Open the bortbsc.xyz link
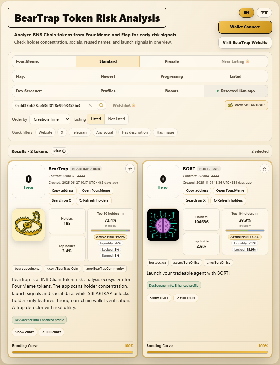The width and height of the screenshot is (280, 365). [158, 263]
